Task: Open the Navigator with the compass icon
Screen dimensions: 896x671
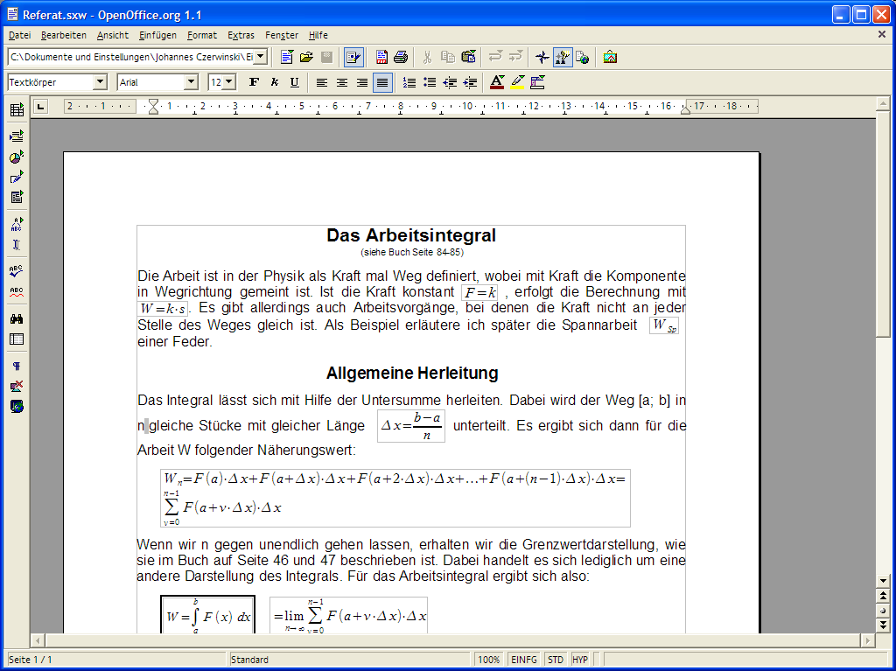Action: click(542, 57)
